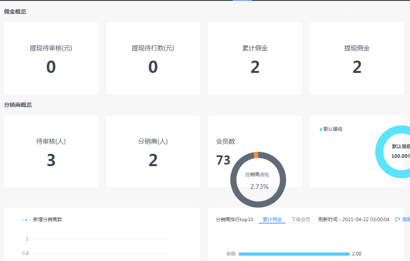This screenshot has width=410, height=261.
Task: Switch to the 累计佣金 ranking tab
Action: [x=272, y=220]
